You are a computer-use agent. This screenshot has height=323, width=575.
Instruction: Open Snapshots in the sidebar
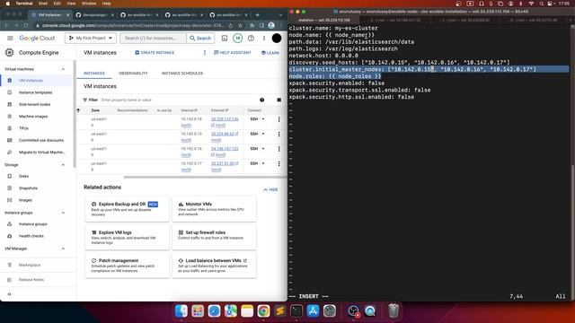coord(28,188)
